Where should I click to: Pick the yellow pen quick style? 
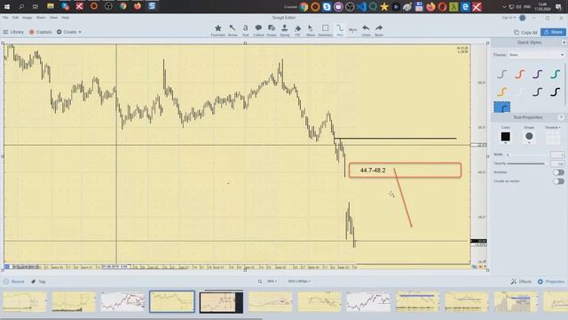click(501, 92)
